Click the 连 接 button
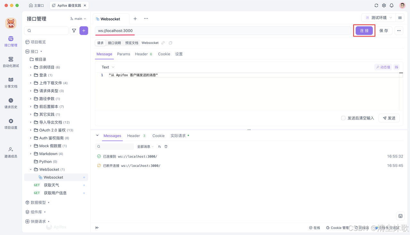410x235 pixels. tap(364, 30)
